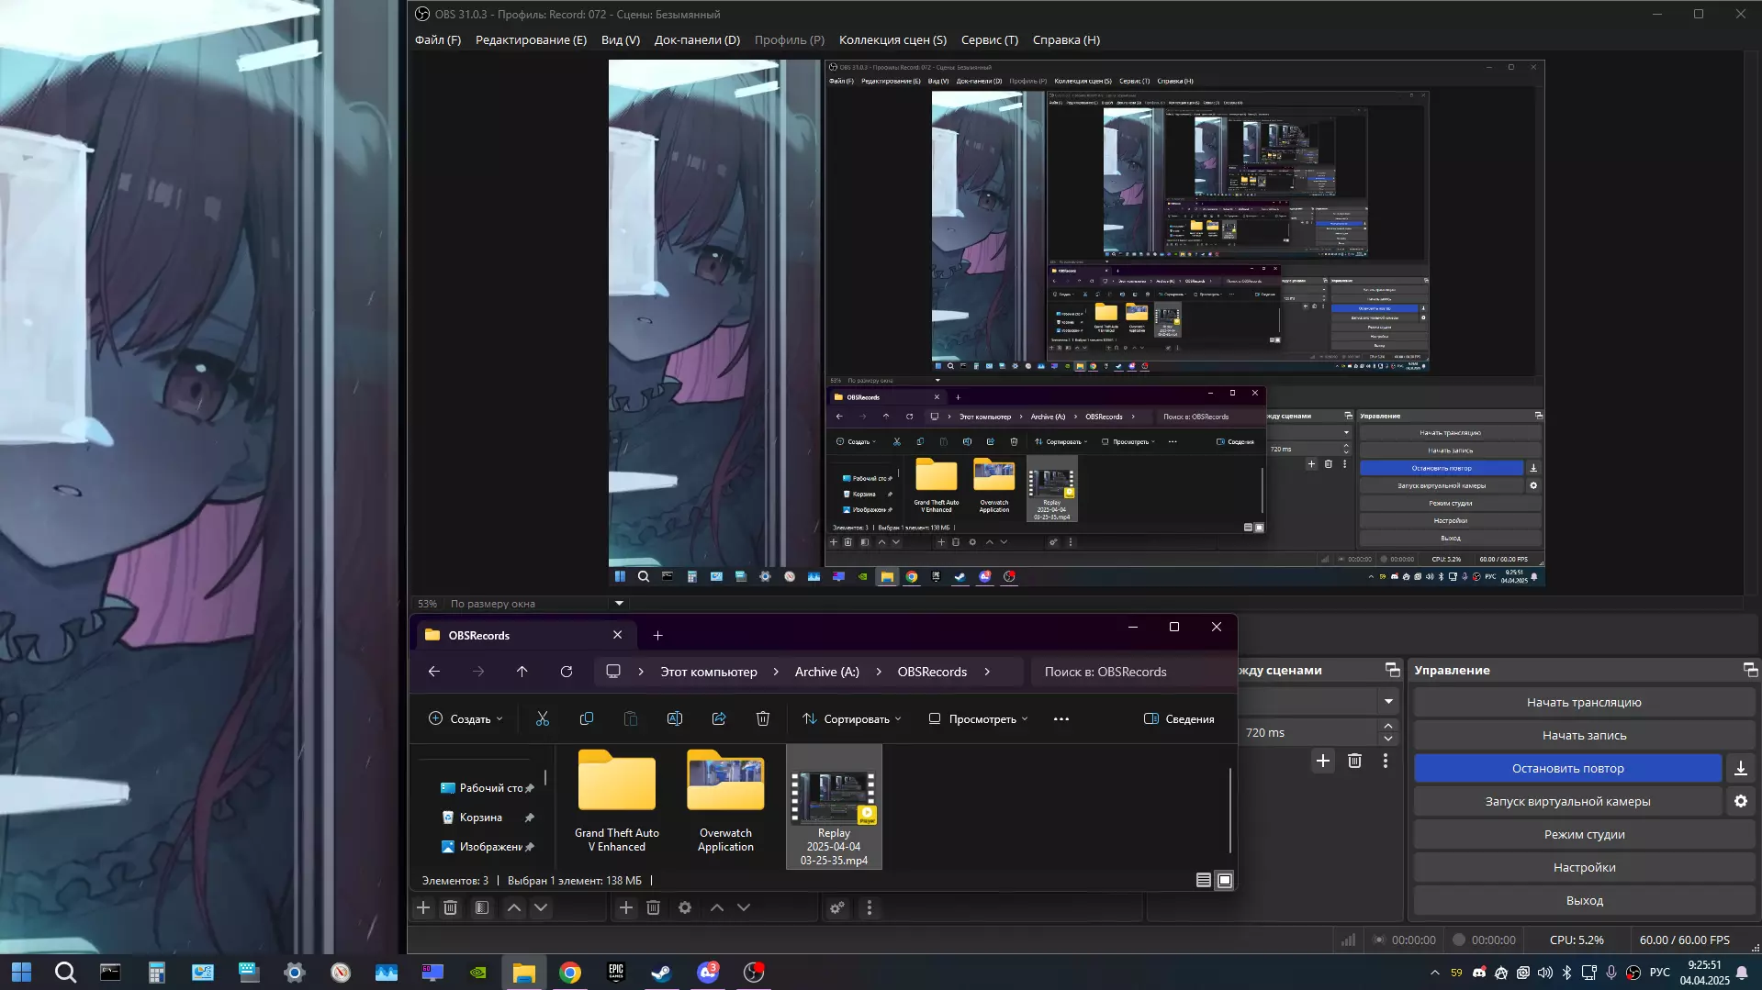Click the Share icon in Explorer toolbar
Viewport: 1762px width, 990px height.
click(x=719, y=719)
